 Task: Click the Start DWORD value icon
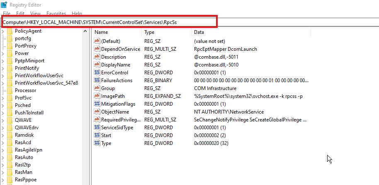click(97, 135)
